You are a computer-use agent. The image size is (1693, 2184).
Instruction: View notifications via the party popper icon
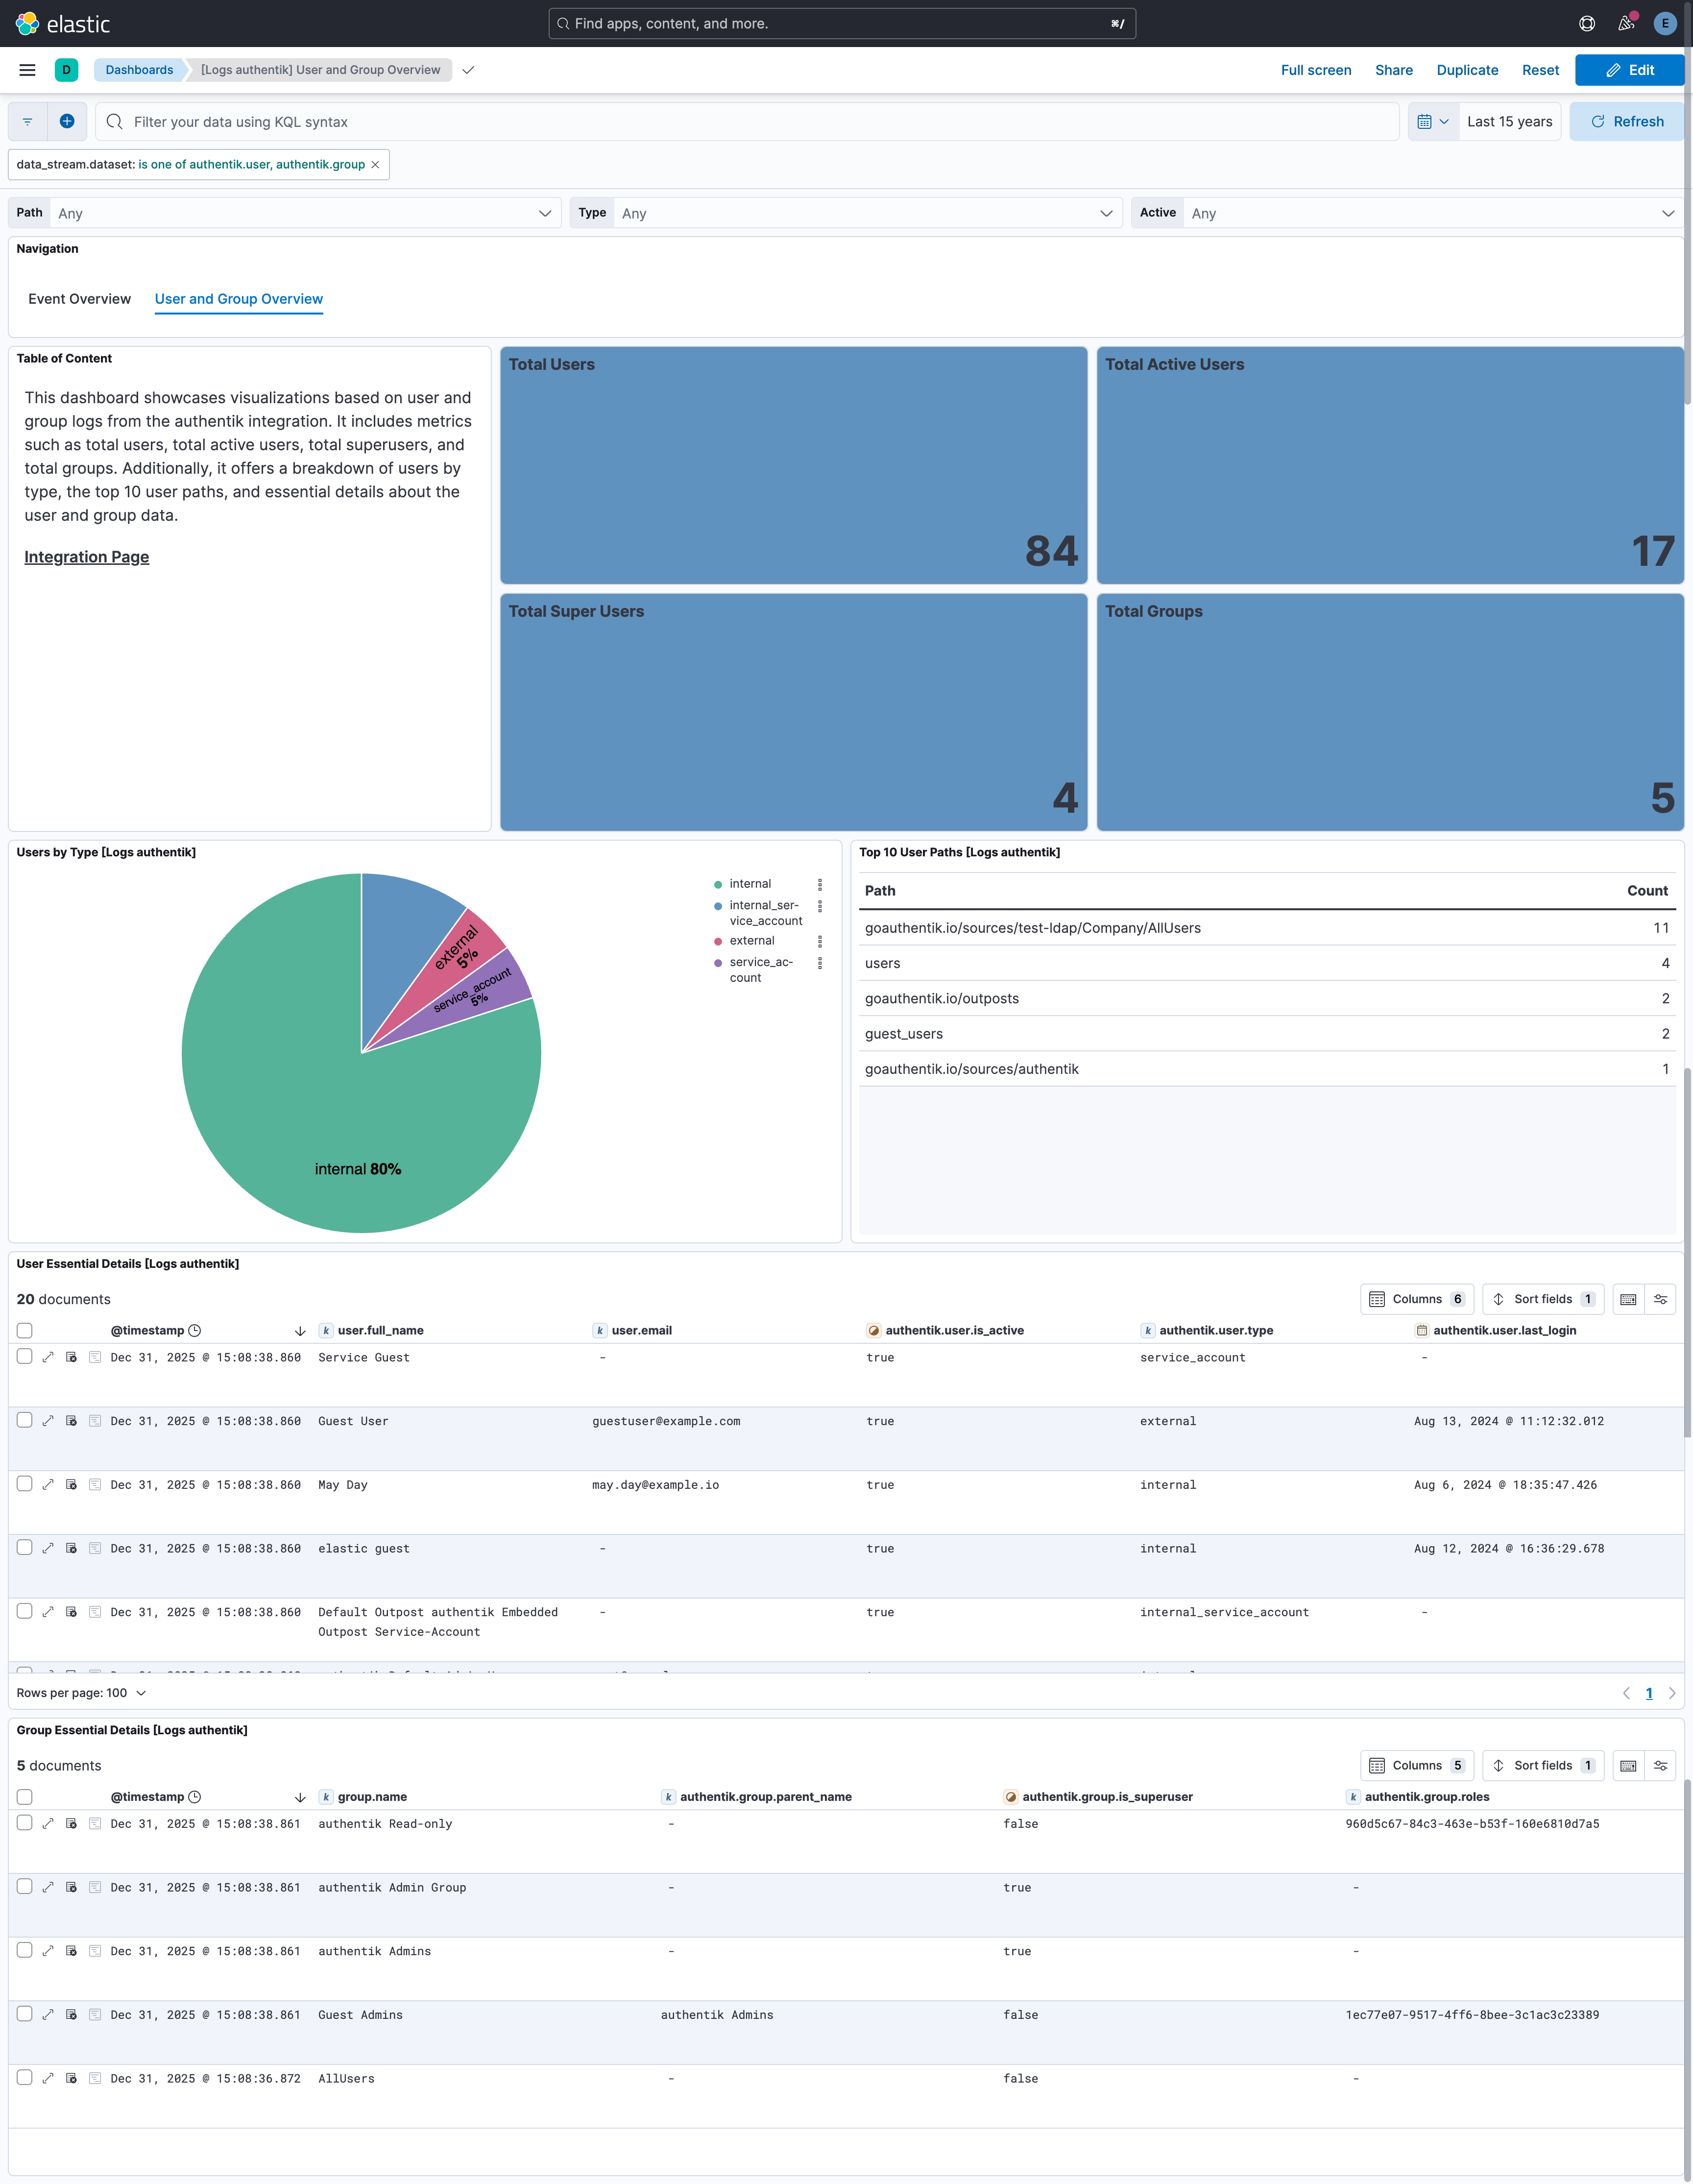[x=1625, y=23]
